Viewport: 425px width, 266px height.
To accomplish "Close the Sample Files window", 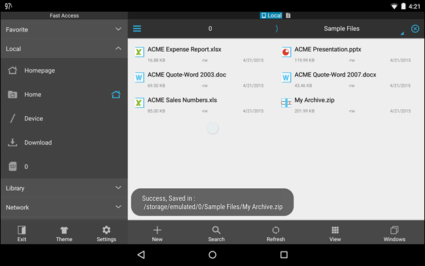I will (x=415, y=29).
